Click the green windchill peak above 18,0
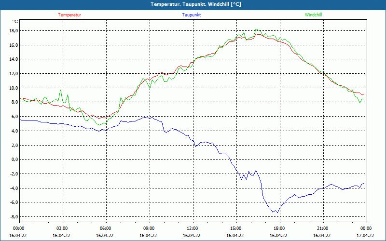Image resolution: width=386 pixels, height=241 pixels. click(256, 29)
